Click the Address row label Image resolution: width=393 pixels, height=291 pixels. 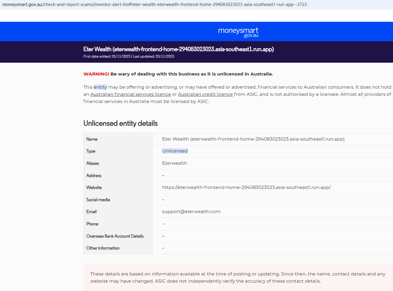pos(94,175)
